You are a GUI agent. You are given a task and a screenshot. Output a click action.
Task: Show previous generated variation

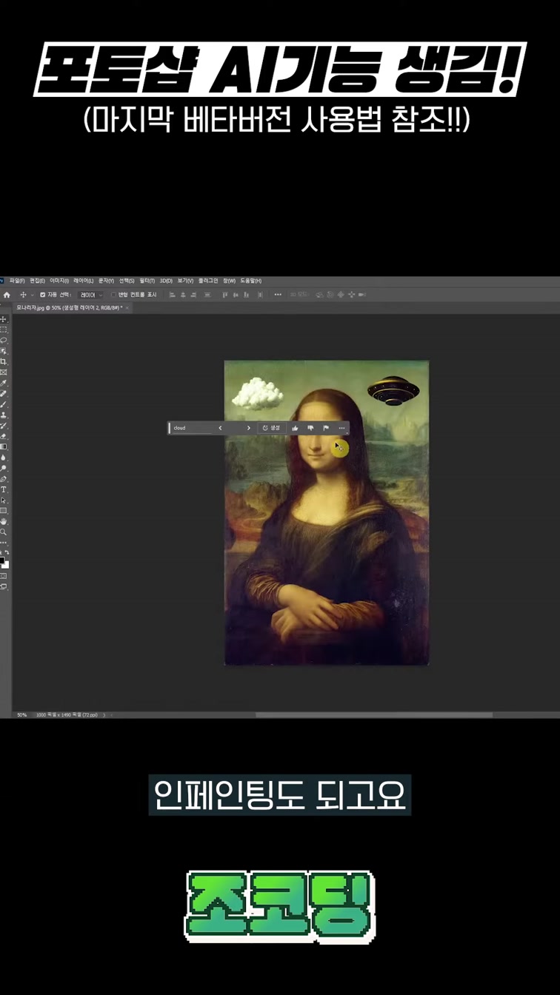(220, 428)
